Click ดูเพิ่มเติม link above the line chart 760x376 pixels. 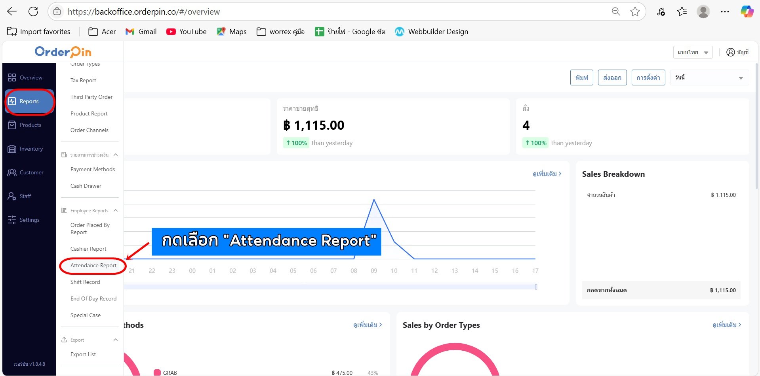pyautogui.click(x=547, y=174)
